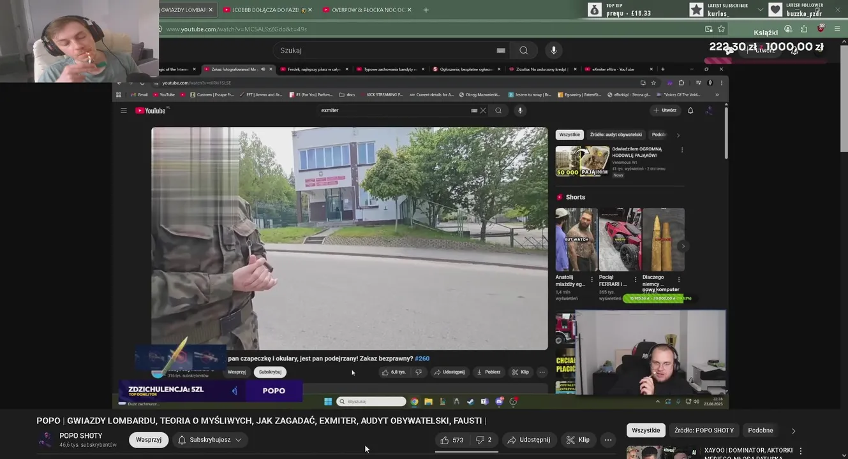Image resolution: width=848 pixels, height=459 pixels.
Task: Open the on-screen keyboard in Szukaj field
Action: click(501, 50)
